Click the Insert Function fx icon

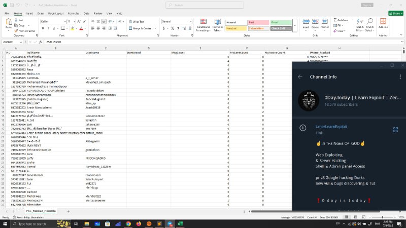click(41, 42)
